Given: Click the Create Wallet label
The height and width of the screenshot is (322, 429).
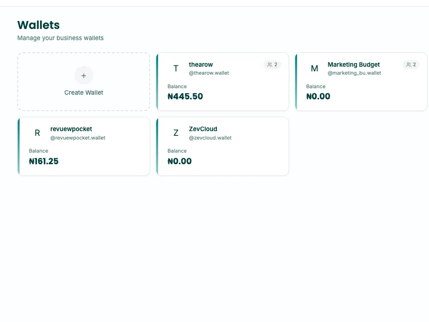Looking at the screenshot, I should 84,92.
